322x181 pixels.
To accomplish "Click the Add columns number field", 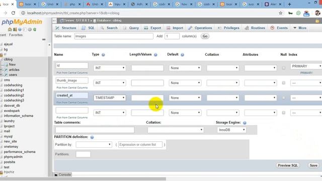I will (x=172, y=36).
